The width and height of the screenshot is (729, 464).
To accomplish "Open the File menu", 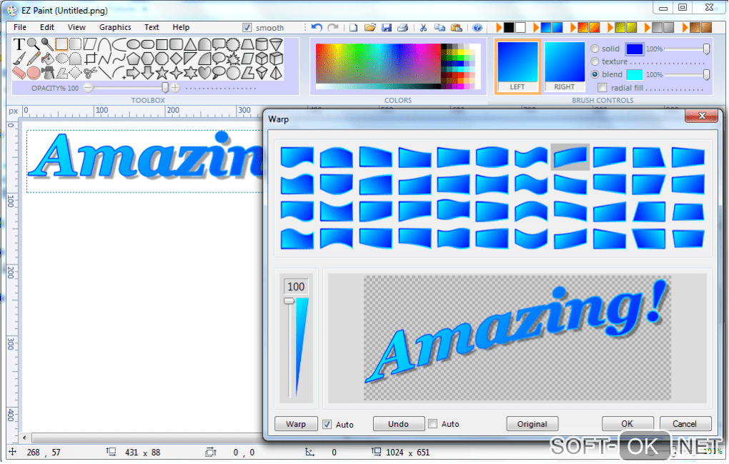I will [x=20, y=27].
